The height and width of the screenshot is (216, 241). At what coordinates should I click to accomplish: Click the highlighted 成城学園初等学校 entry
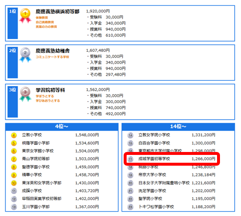click(x=172, y=159)
